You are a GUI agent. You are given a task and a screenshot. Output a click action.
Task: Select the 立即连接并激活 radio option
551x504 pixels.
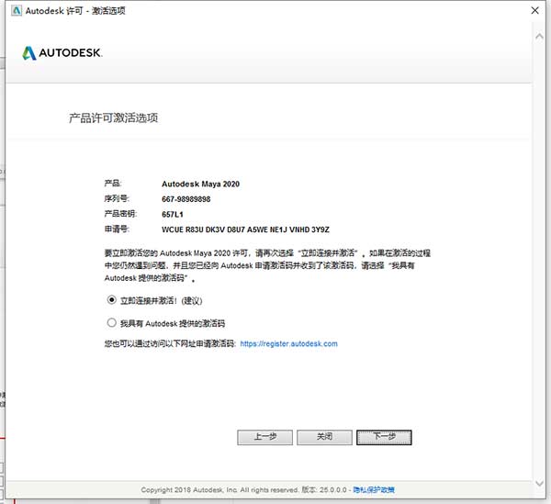pos(111,300)
